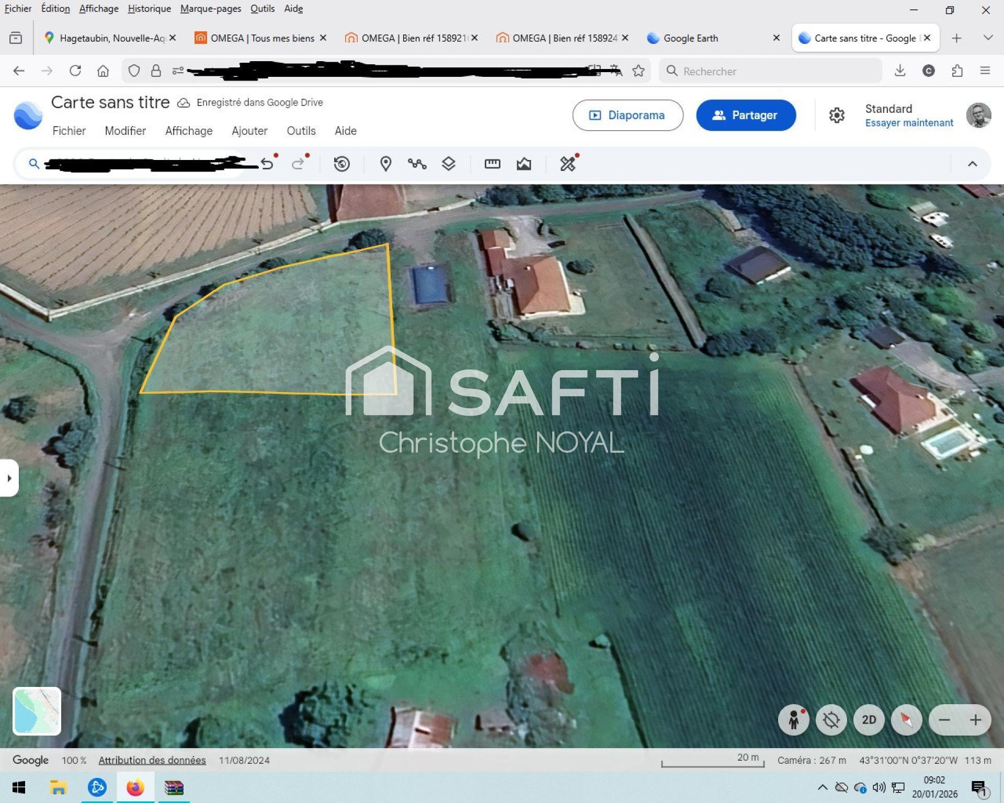Open the Ajouter menu
Viewport: 1004px width, 803px height.
point(249,131)
